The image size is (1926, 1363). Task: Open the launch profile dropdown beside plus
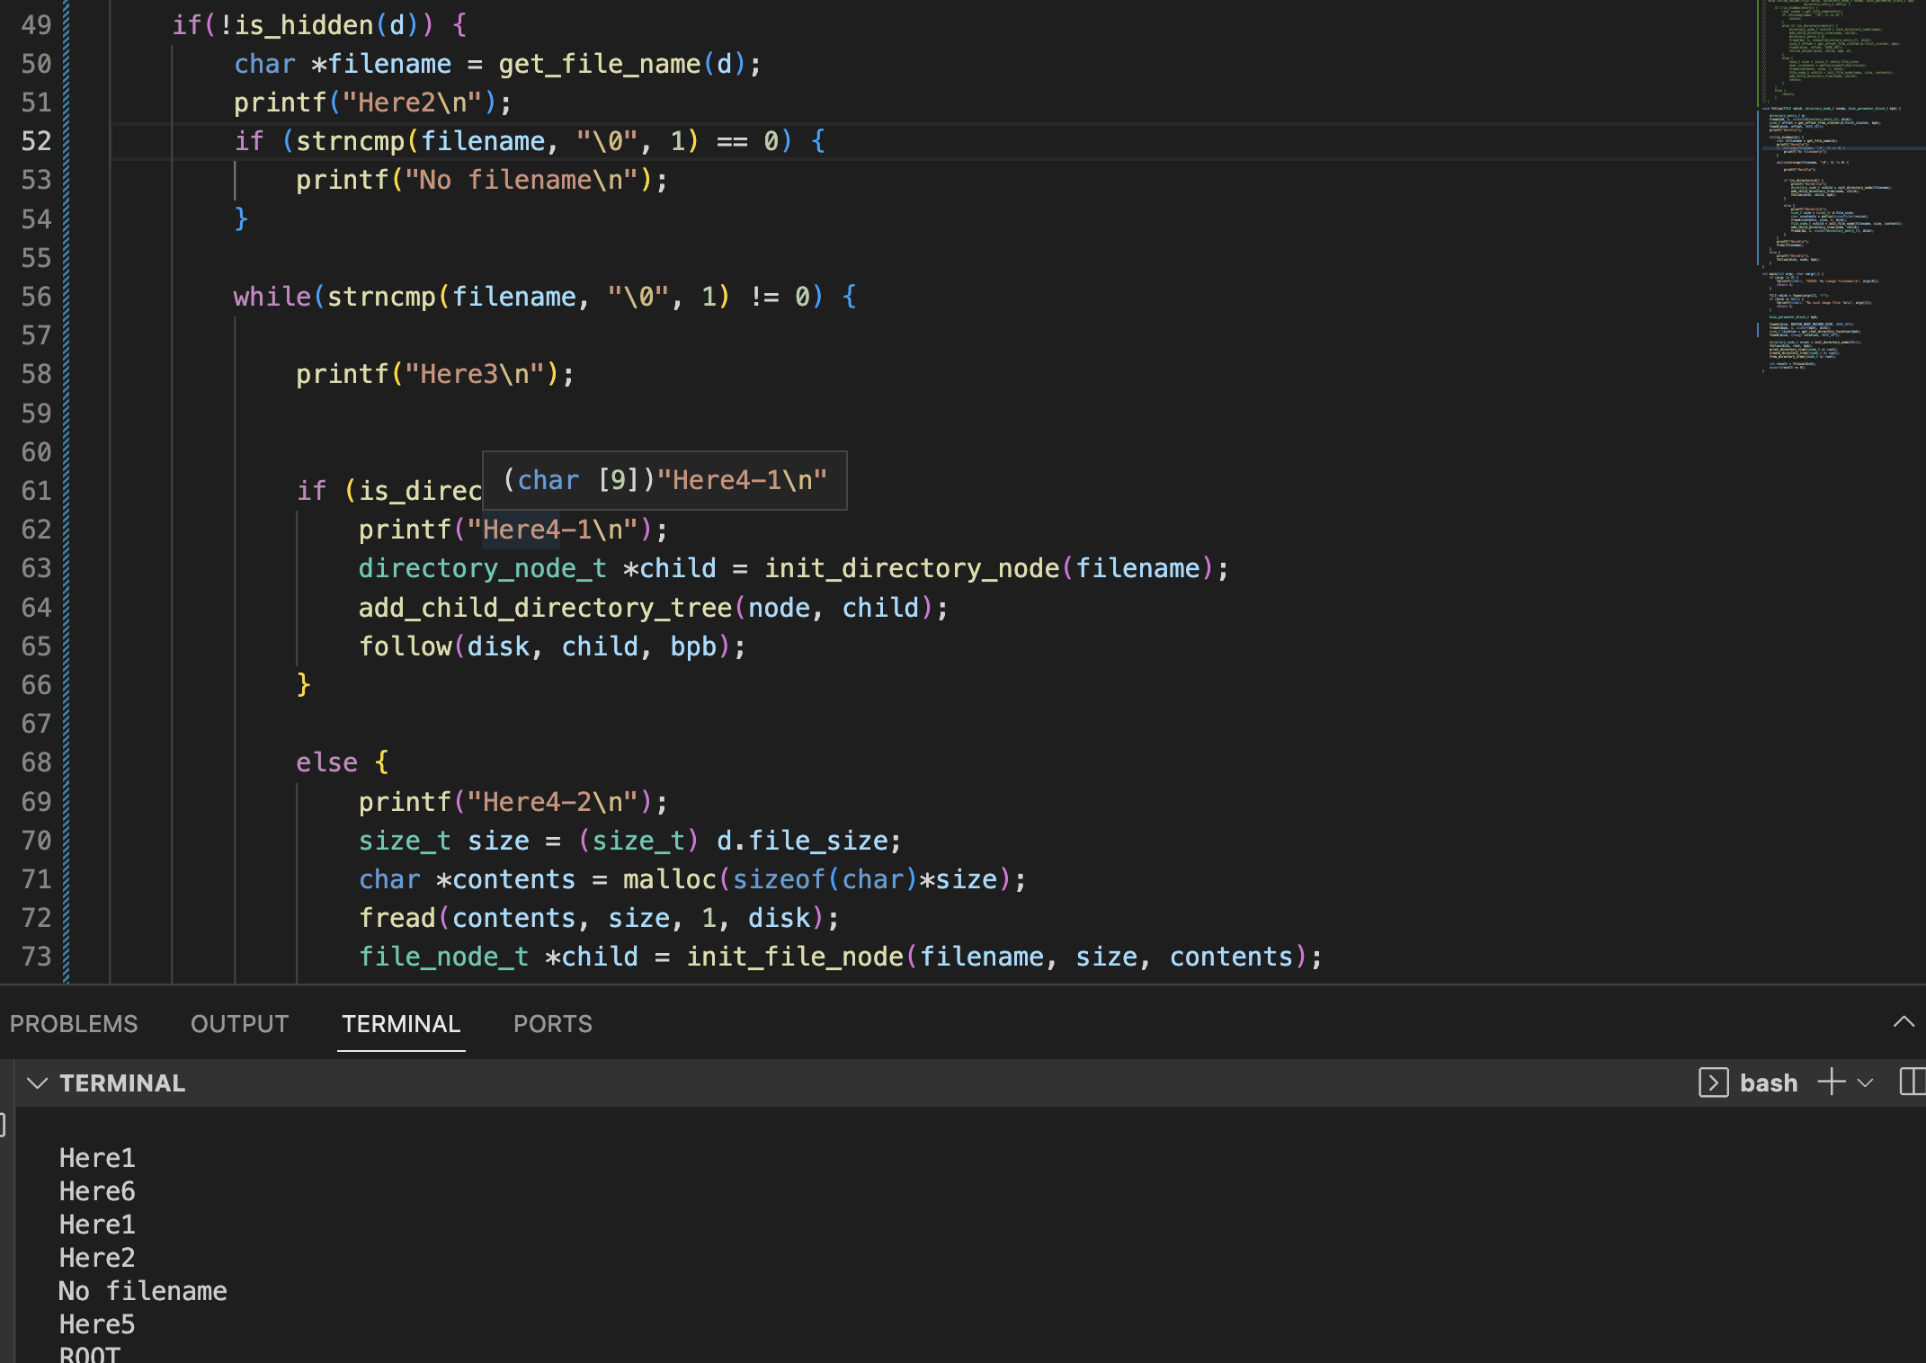pyautogui.click(x=1866, y=1083)
